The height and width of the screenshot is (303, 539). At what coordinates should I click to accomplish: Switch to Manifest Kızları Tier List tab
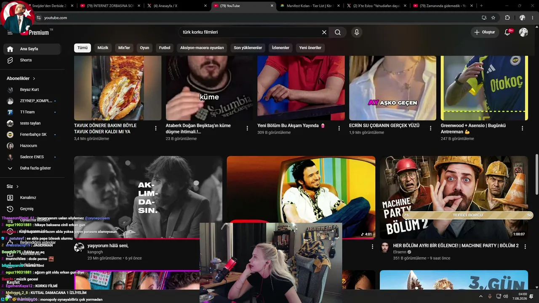[x=310, y=6]
